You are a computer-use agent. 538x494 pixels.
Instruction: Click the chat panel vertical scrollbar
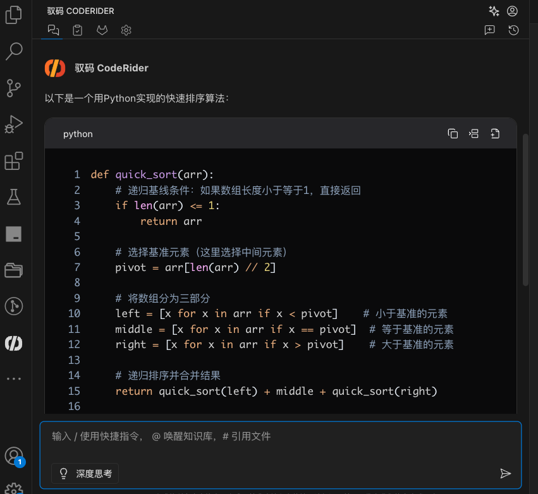(x=525, y=210)
